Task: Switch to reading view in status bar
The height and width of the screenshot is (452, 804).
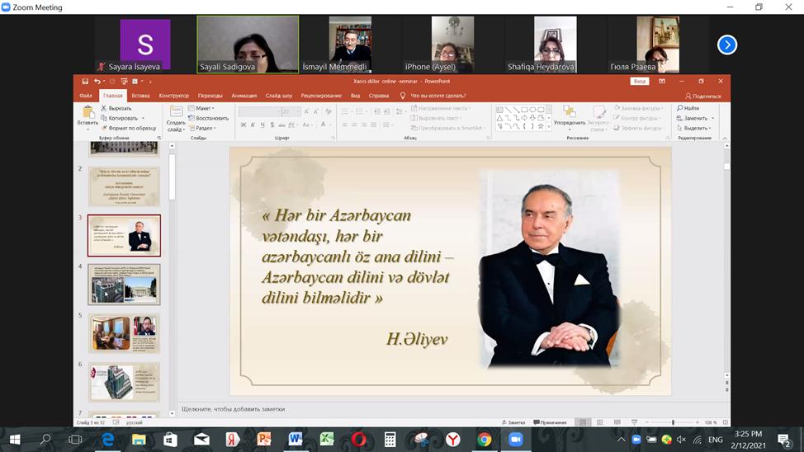Action: point(617,422)
